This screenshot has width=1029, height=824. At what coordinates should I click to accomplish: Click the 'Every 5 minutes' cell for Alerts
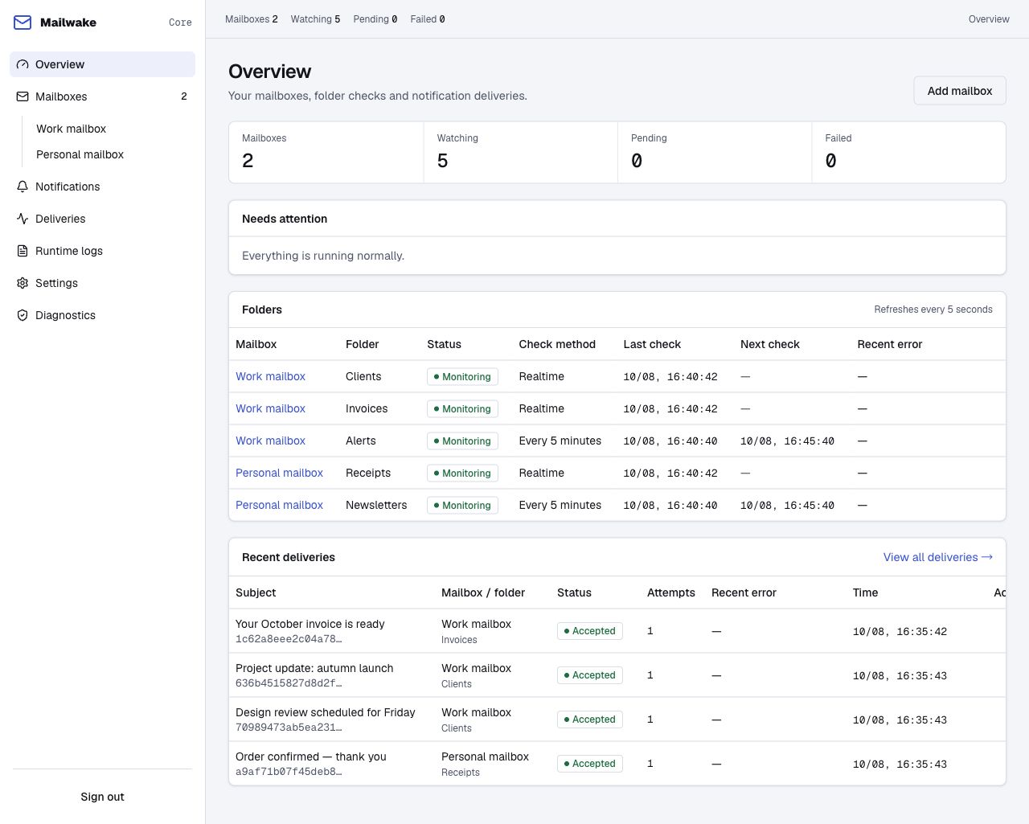point(560,441)
